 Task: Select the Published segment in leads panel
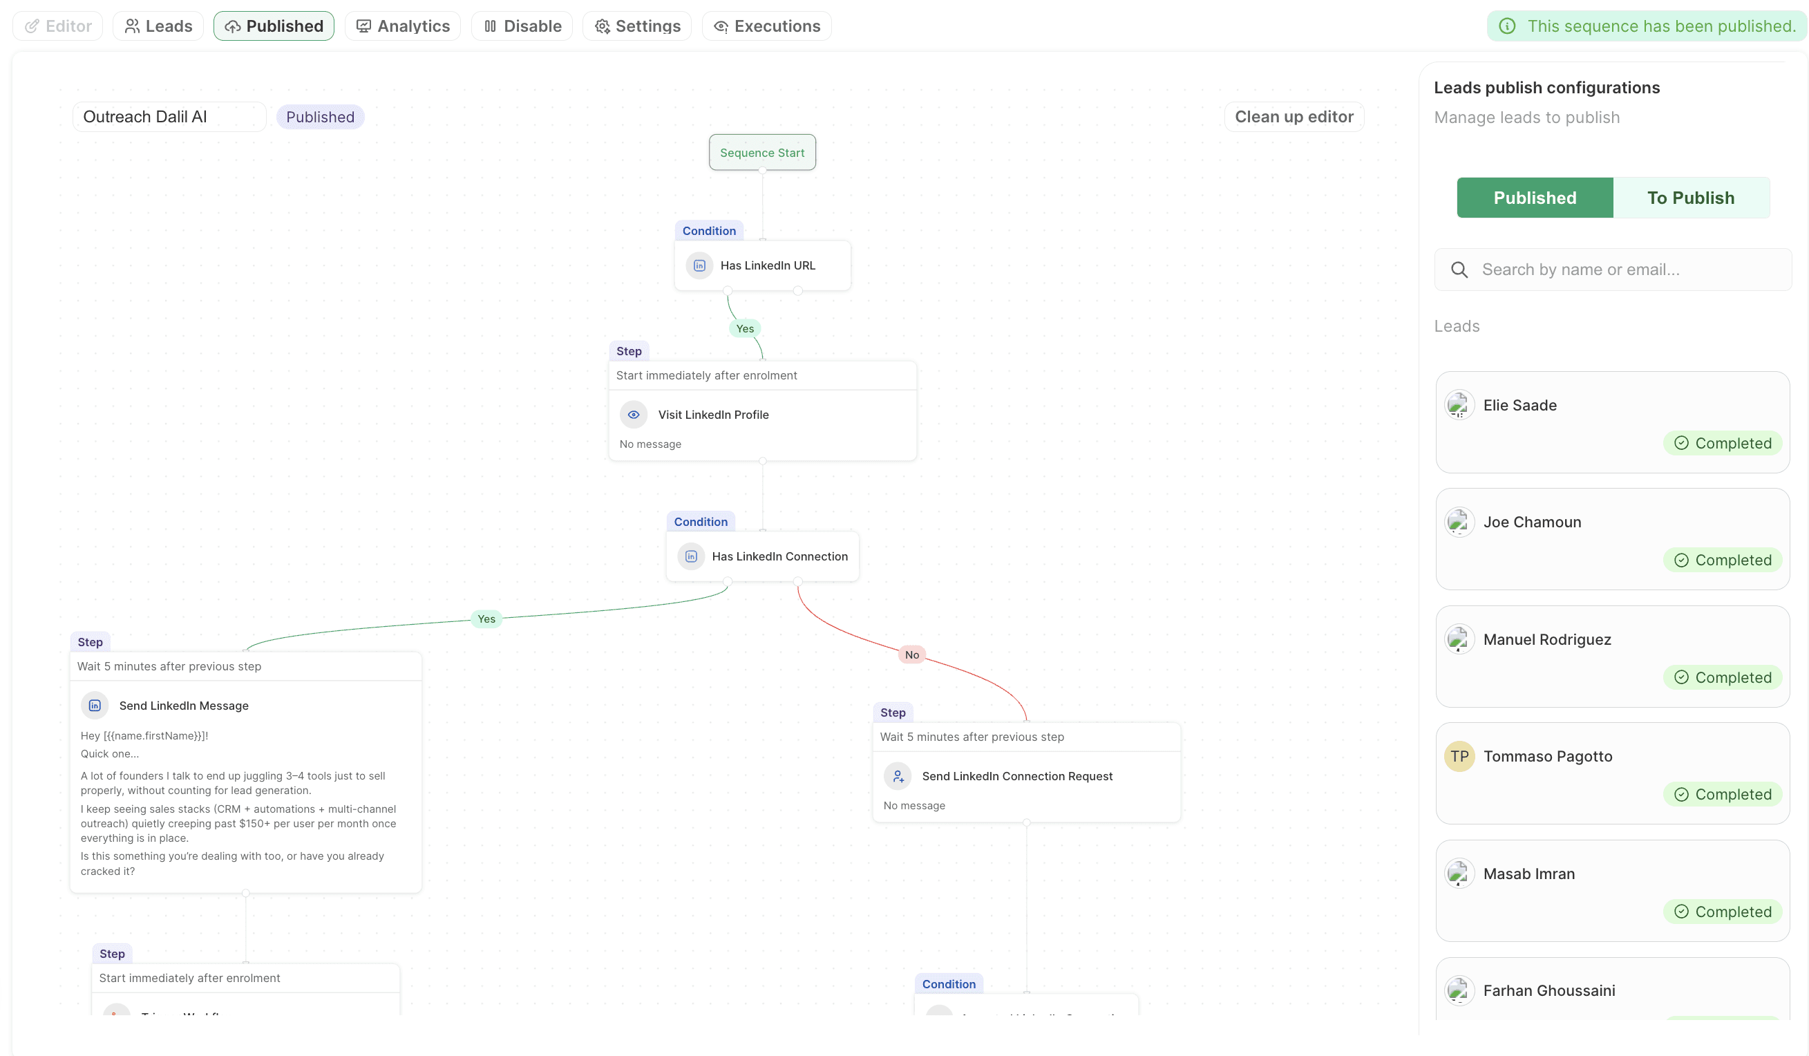click(1534, 198)
